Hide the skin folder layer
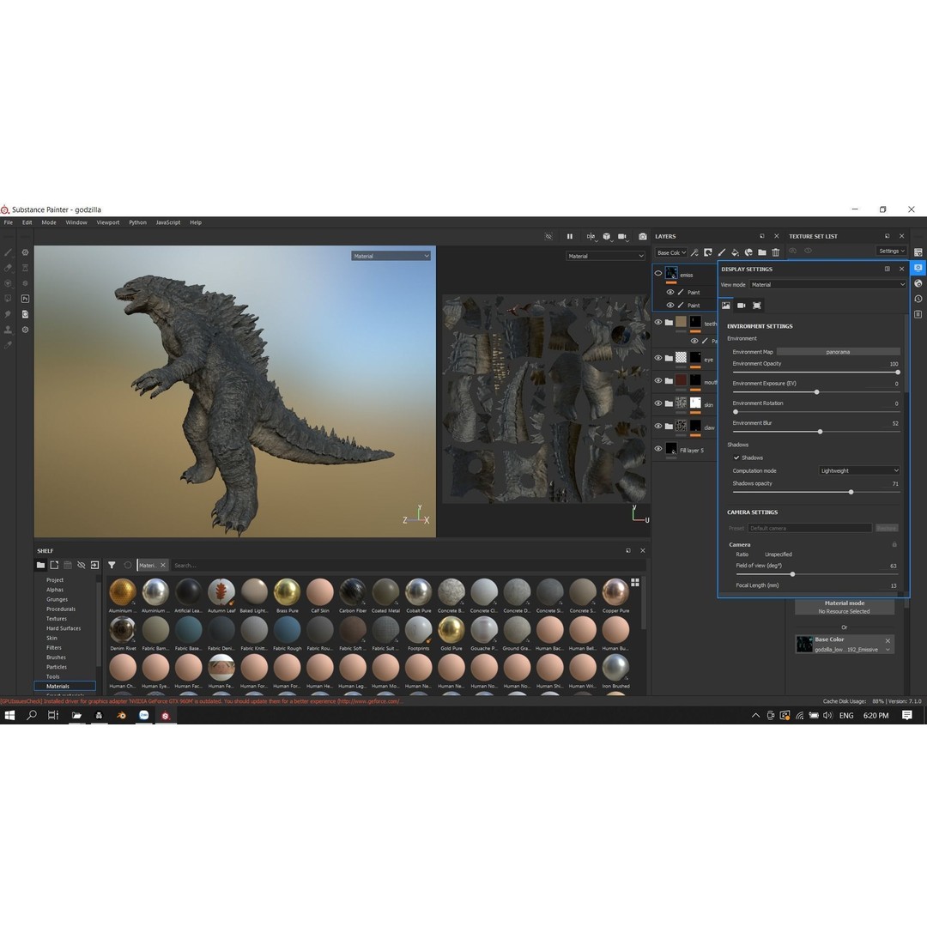 pos(658,403)
